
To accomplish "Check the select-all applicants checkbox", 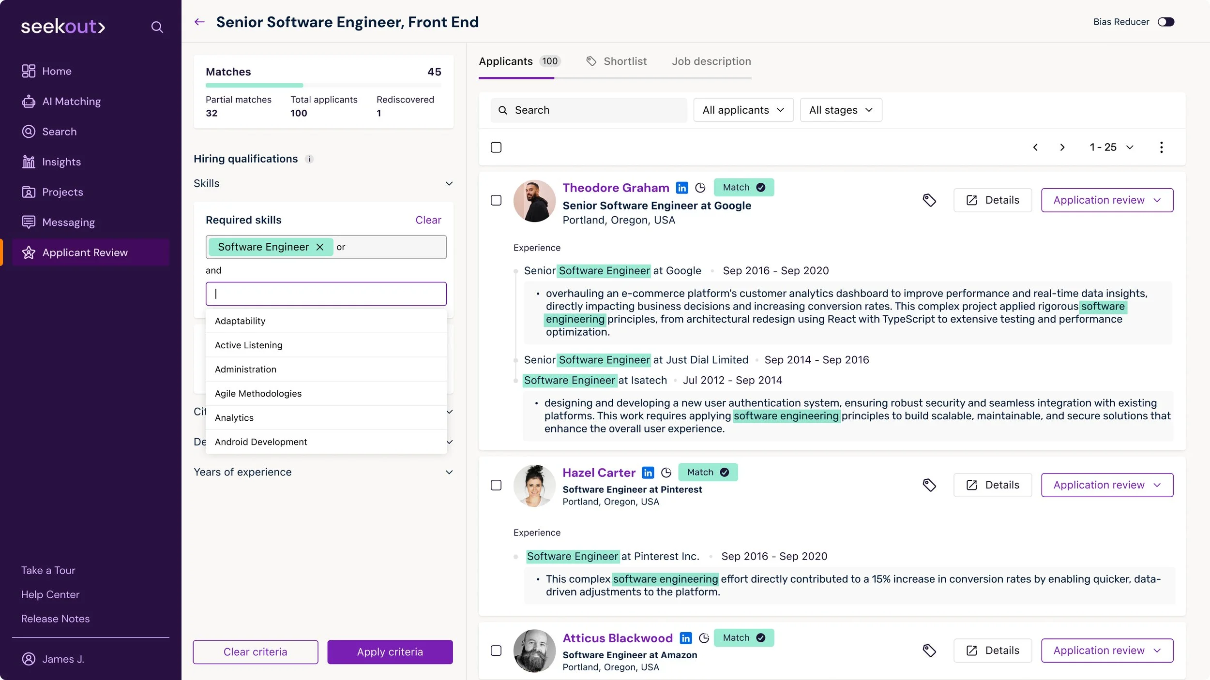I will tap(496, 147).
